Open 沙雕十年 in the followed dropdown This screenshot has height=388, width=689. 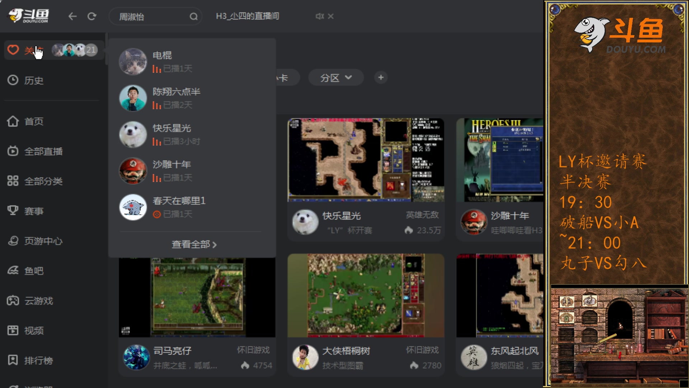click(192, 170)
